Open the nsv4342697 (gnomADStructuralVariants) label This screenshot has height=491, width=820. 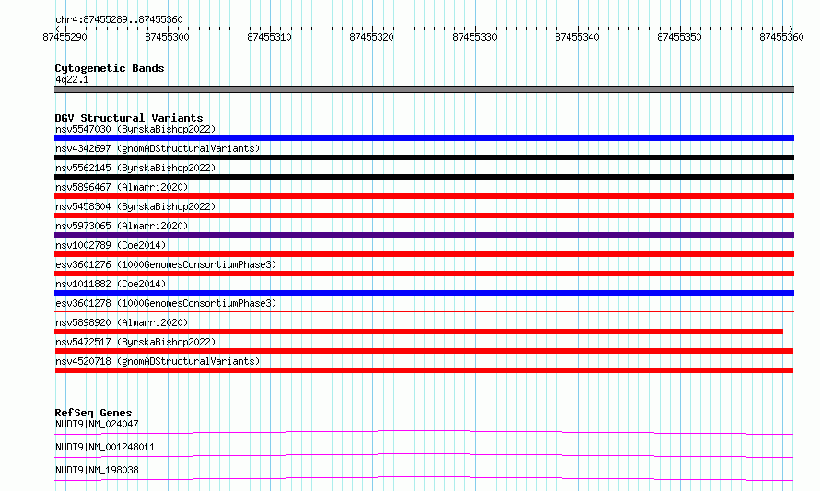click(x=158, y=148)
